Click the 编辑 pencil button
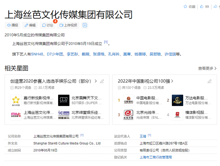 (30, 25)
